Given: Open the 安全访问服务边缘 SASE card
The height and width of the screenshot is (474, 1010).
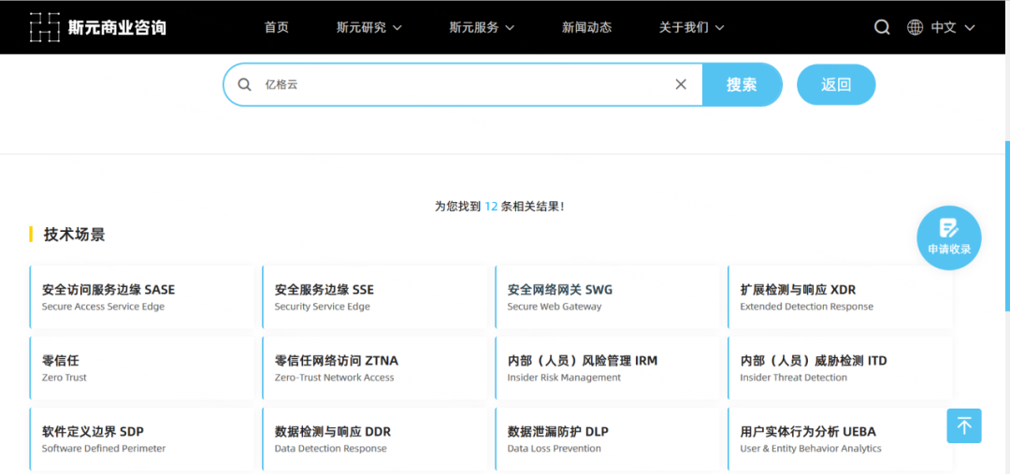Looking at the screenshot, I should point(142,297).
